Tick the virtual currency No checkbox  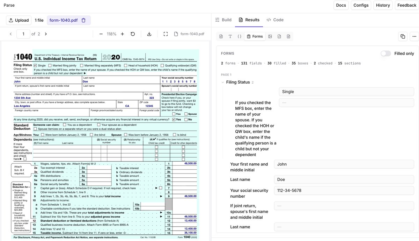pos(186,120)
